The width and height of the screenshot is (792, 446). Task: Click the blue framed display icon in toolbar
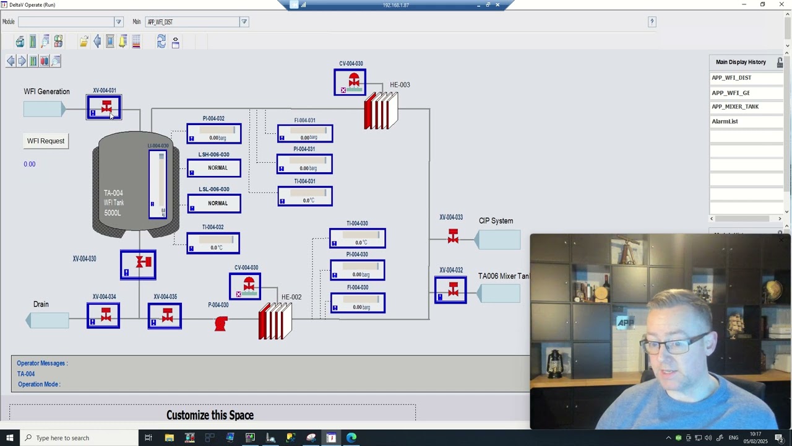tap(110, 42)
